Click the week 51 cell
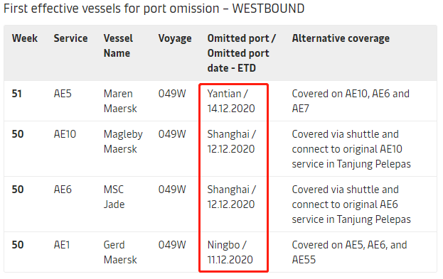This screenshot has width=443, height=279. (x=16, y=94)
